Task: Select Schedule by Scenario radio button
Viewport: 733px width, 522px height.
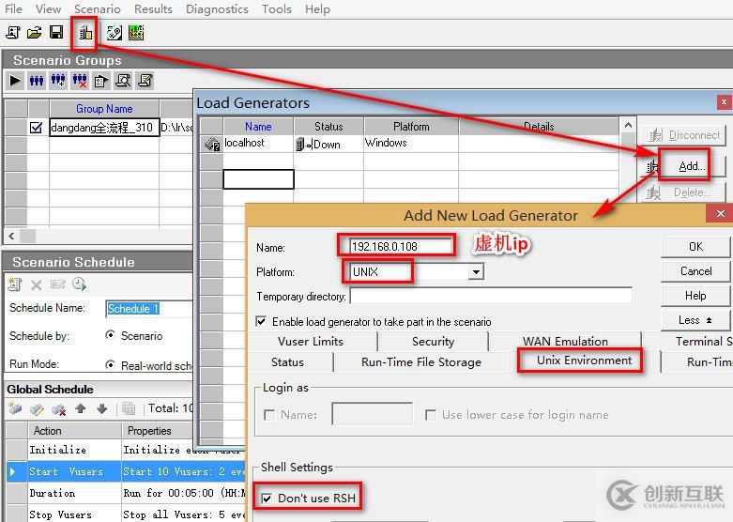Action: (x=111, y=335)
